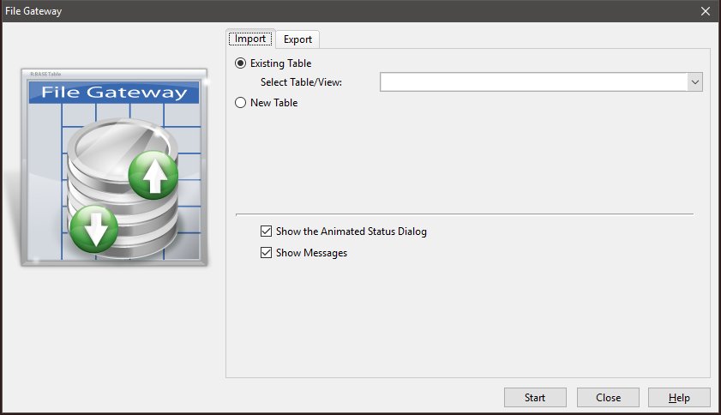Disable Show the Animated Status Dialog
Screen dimensions: 721x415
tap(266, 232)
